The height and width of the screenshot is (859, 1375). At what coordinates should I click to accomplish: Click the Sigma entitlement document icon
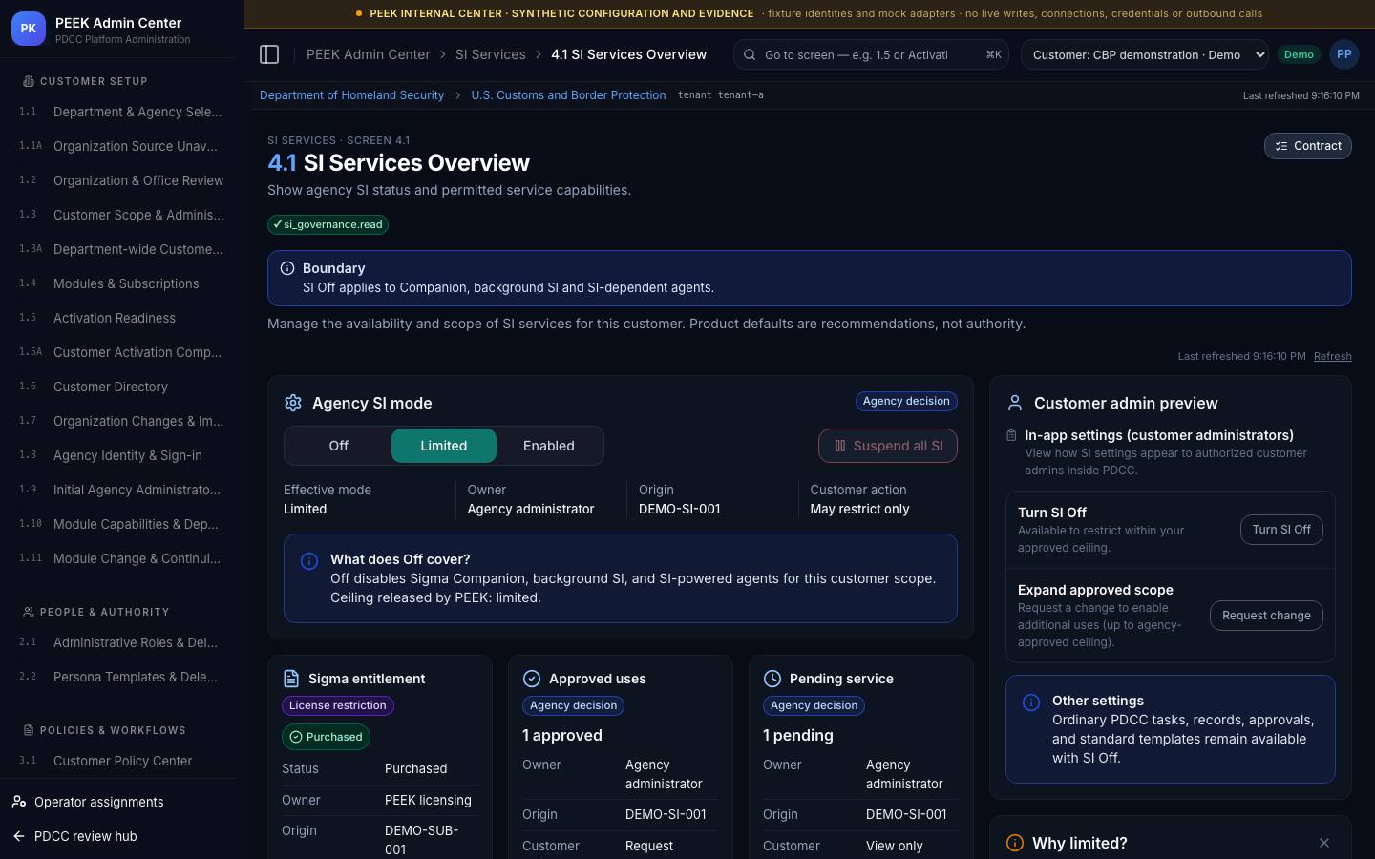point(291,679)
